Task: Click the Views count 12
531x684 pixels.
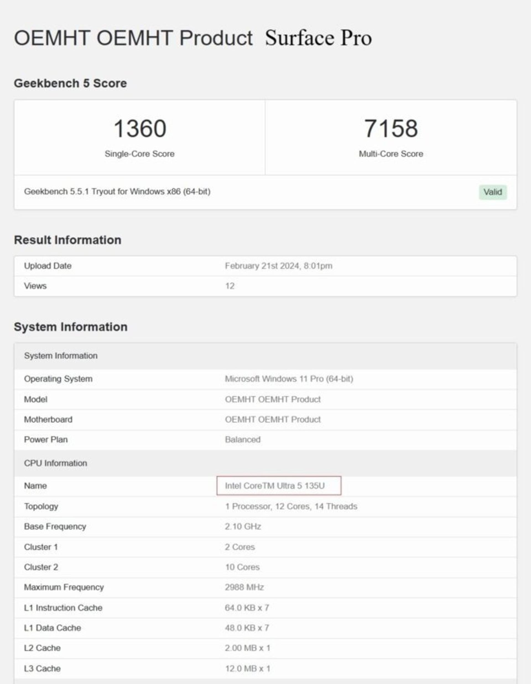Action: click(230, 286)
